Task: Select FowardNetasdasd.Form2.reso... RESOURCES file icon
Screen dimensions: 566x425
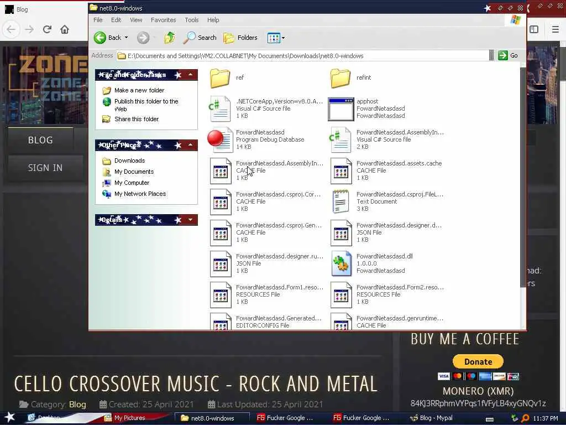Action: point(341,295)
